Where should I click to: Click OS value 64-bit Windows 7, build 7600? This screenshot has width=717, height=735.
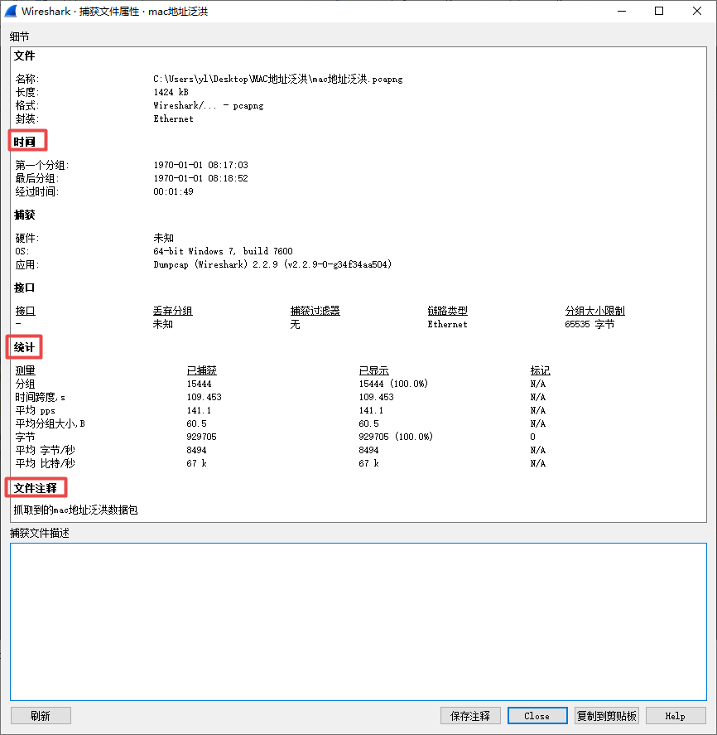[x=223, y=251]
